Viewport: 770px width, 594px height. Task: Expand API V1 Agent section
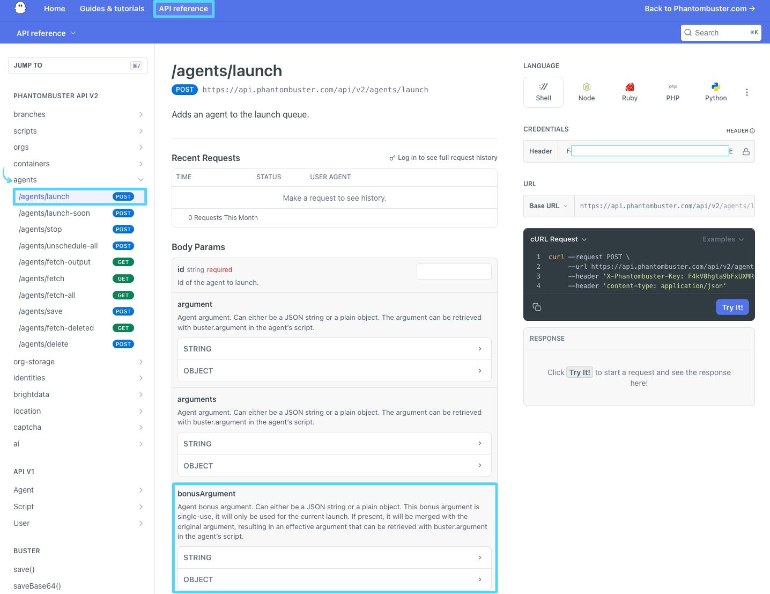(78, 490)
